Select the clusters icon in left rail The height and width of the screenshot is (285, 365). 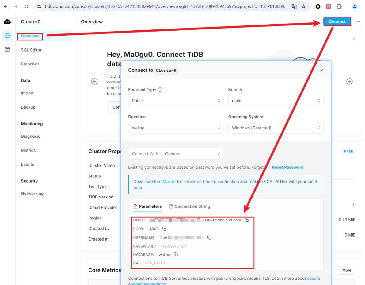7,36
